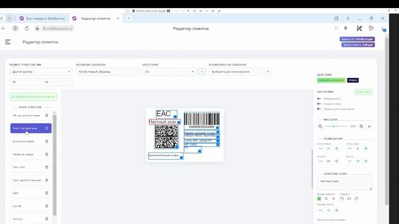This screenshot has width=399, height=224.
Task: Decrease the Отступ сверху value
Action: click(x=320, y=149)
